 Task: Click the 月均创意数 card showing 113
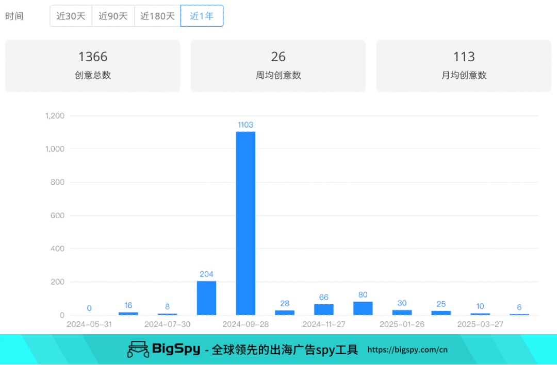coord(463,65)
